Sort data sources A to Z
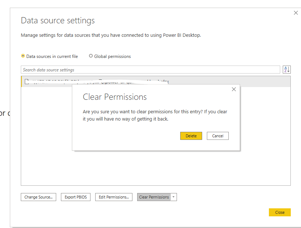301x228 pixels. click(287, 70)
